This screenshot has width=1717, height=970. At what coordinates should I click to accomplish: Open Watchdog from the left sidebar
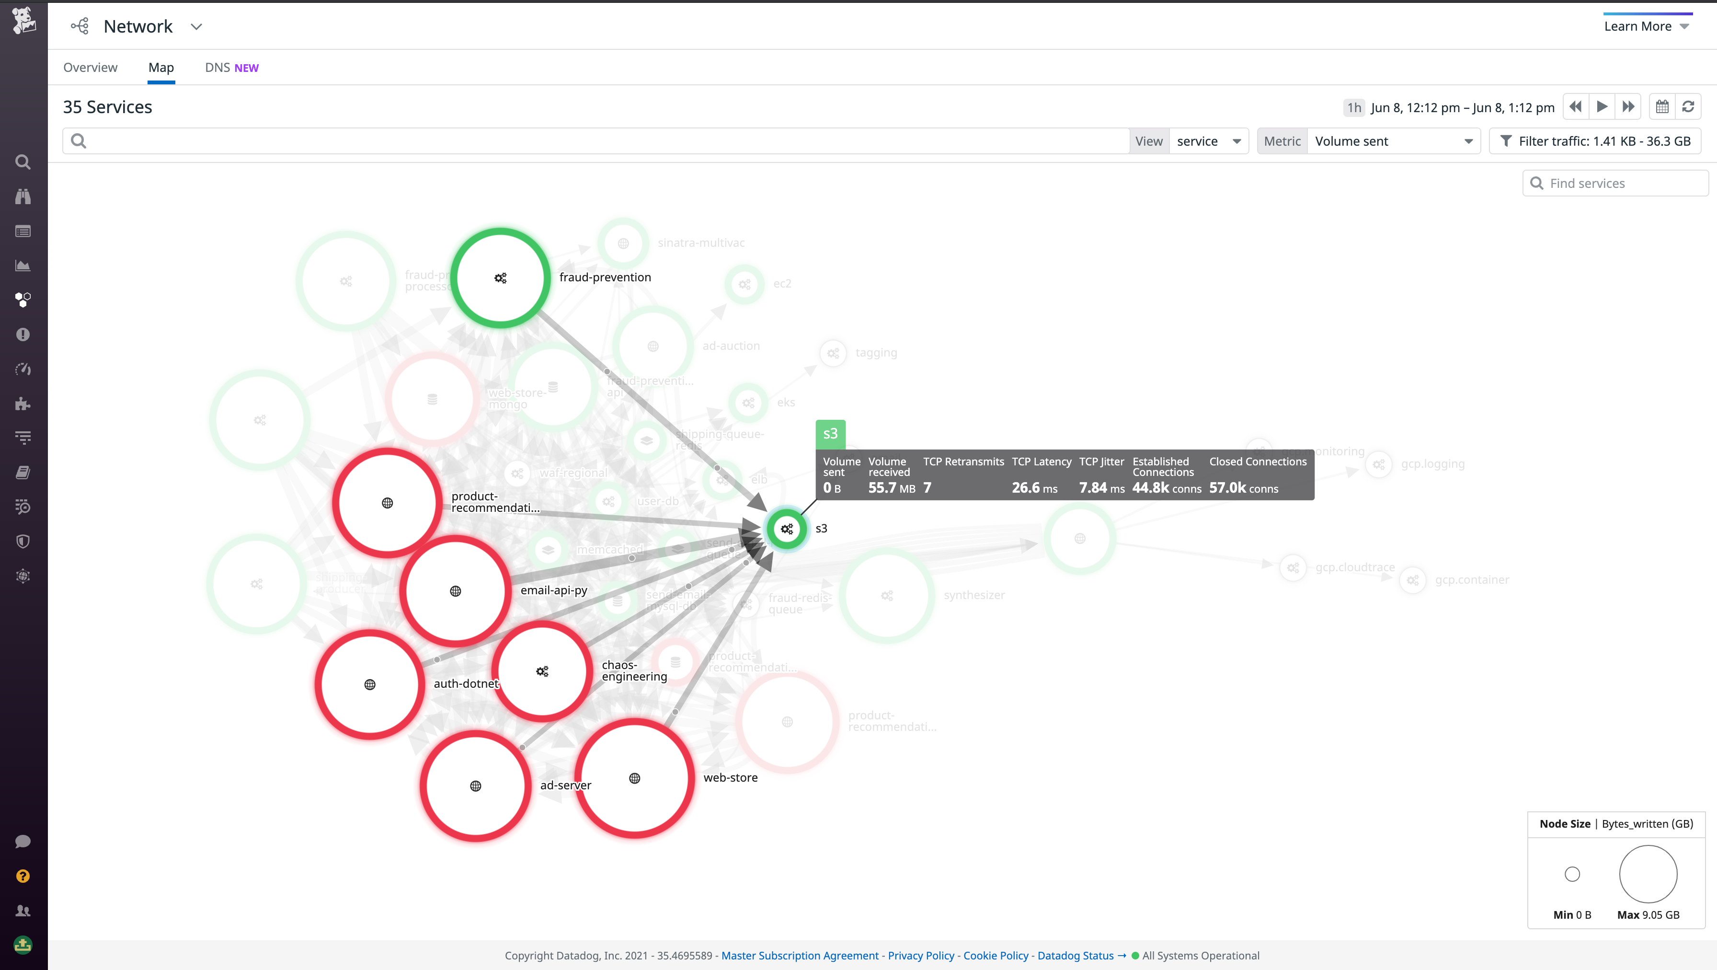click(23, 196)
